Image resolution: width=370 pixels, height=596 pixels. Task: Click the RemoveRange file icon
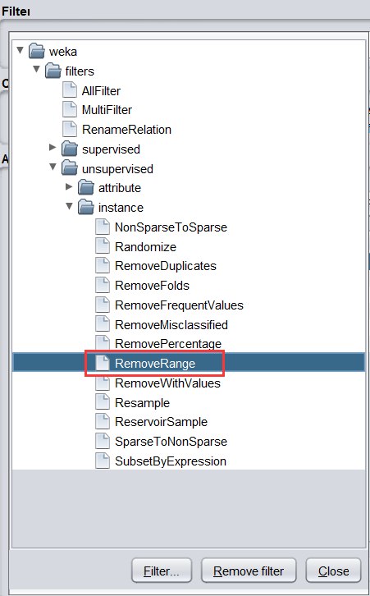coord(103,364)
